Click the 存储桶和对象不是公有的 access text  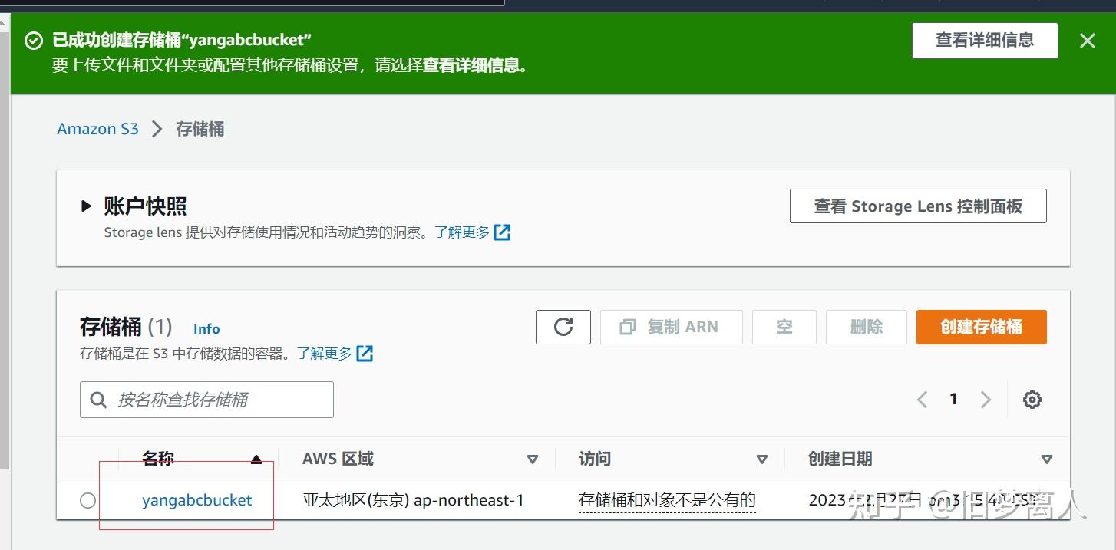point(667,500)
